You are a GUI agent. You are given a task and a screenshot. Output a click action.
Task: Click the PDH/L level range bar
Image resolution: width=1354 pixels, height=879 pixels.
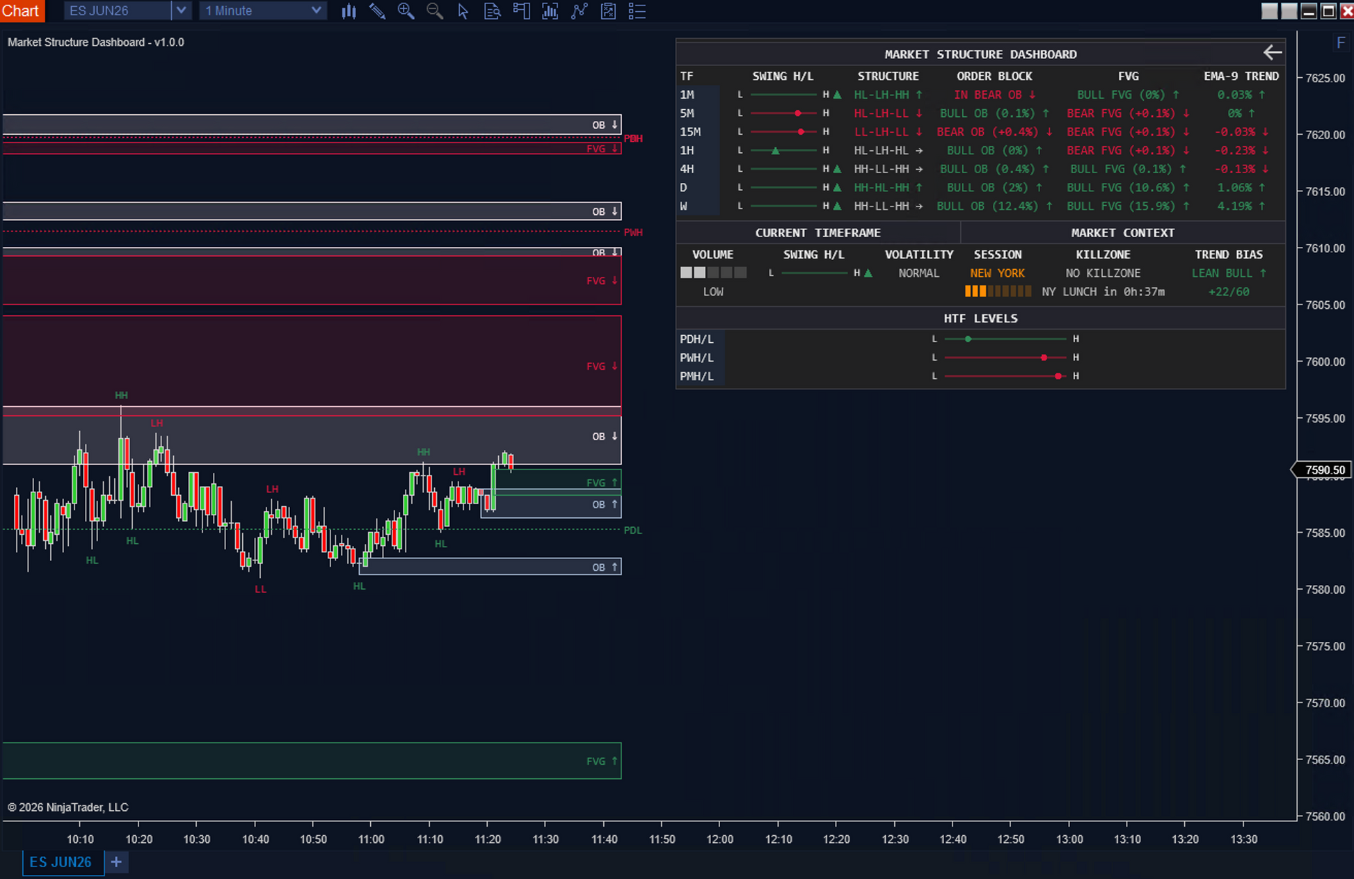1005,339
